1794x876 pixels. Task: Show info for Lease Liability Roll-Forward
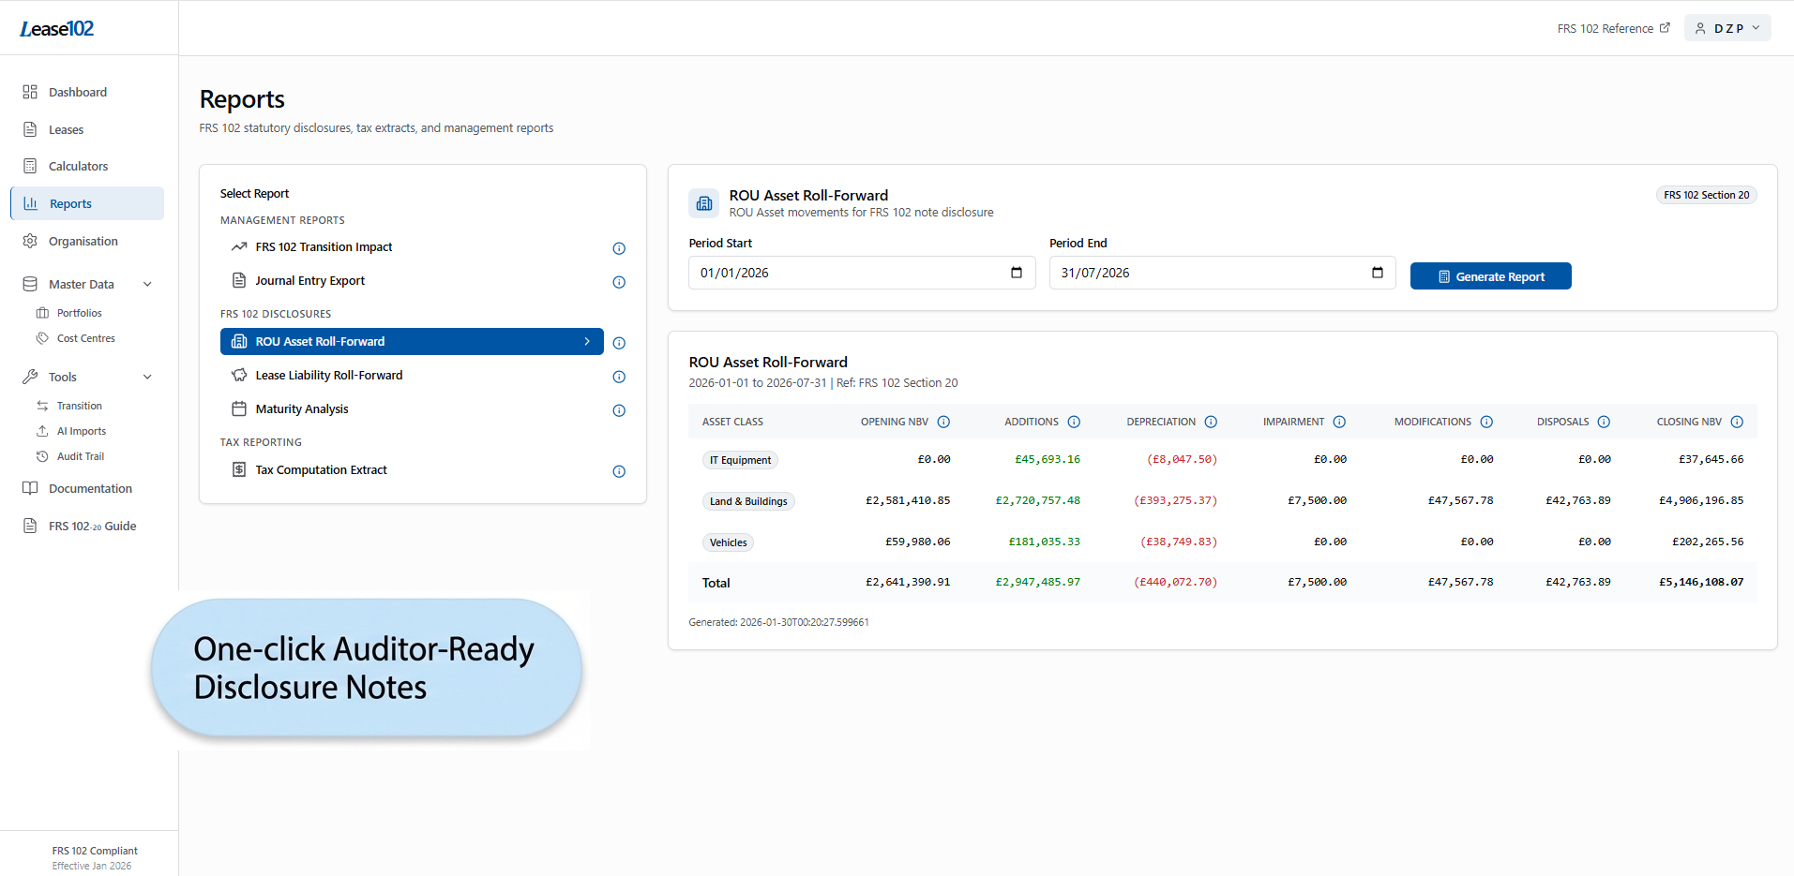click(619, 377)
